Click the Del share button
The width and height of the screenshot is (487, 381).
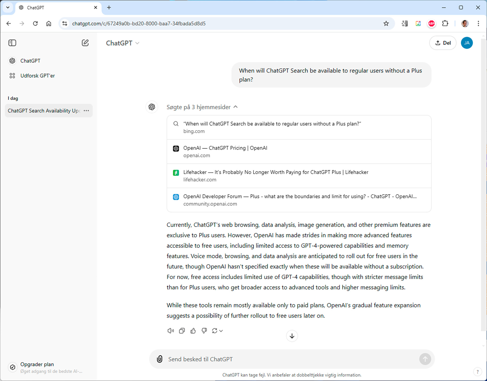point(443,43)
